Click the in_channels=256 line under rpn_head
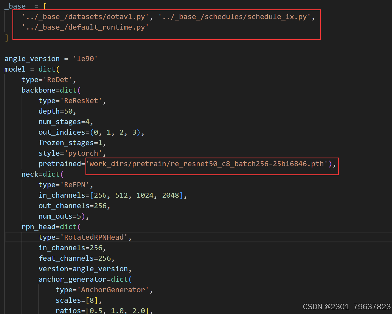392x314 pixels. [x=72, y=248]
